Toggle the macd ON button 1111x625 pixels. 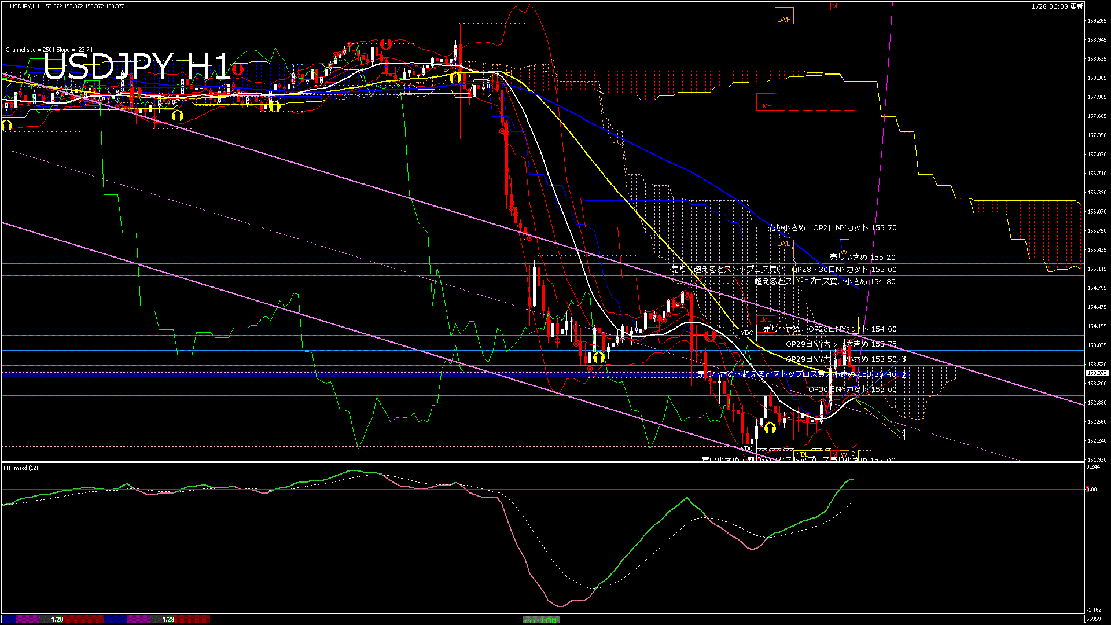tap(541, 620)
